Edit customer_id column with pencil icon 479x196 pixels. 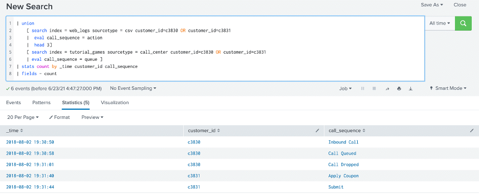pos(317,131)
